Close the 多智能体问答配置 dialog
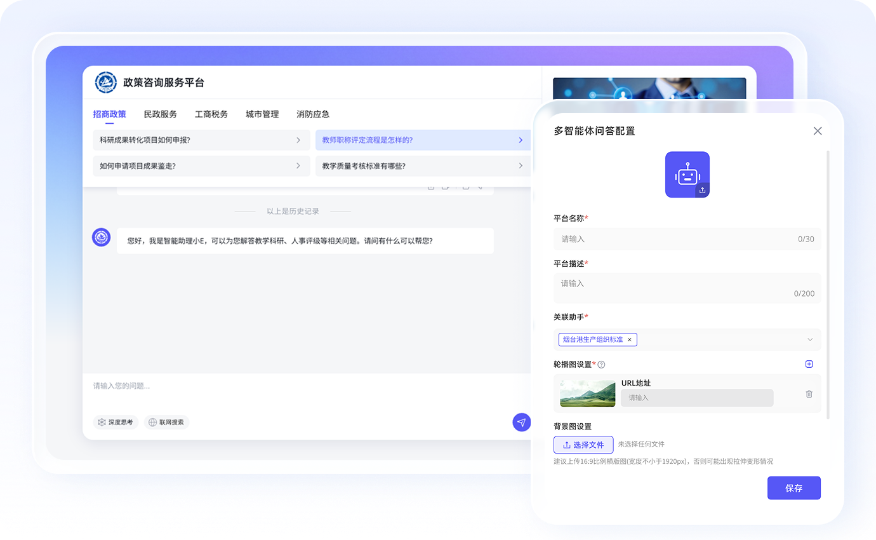This screenshot has height=540, width=876. pyautogui.click(x=818, y=131)
